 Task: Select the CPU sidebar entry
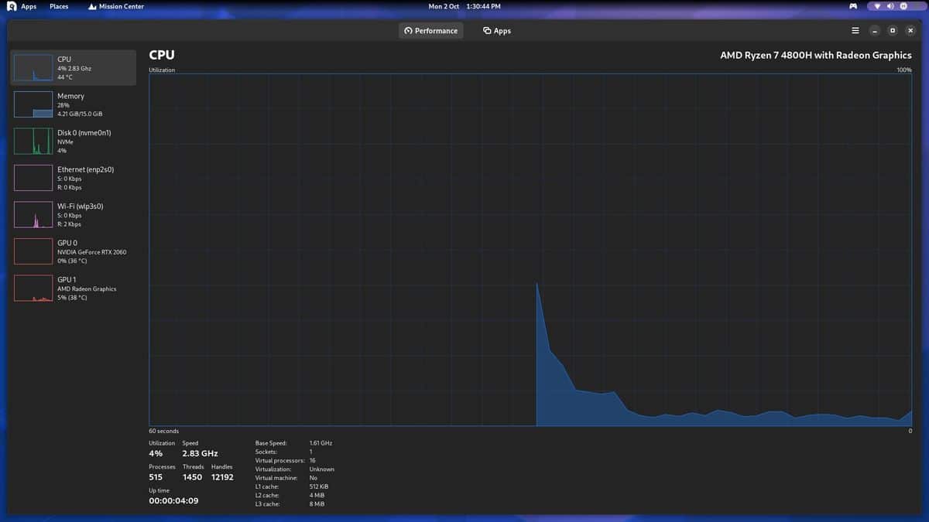pyautogui.click(x=74, y=68)
